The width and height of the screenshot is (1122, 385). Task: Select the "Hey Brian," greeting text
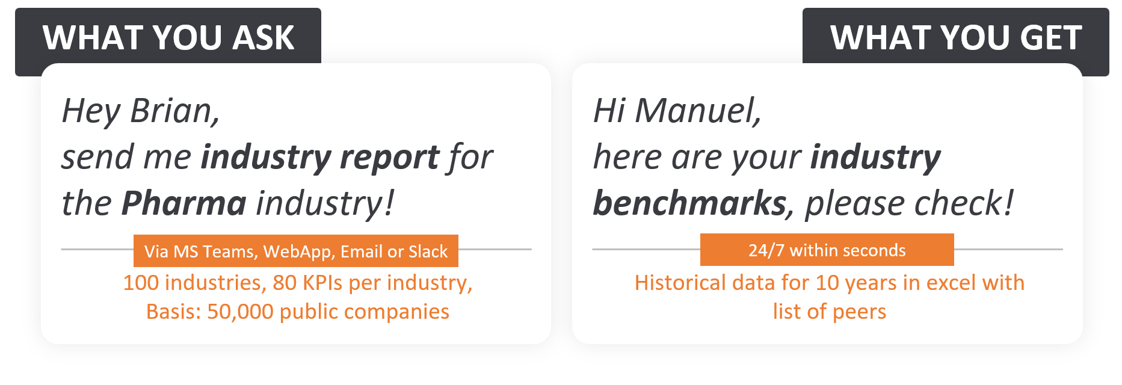[x=141, y=111]
